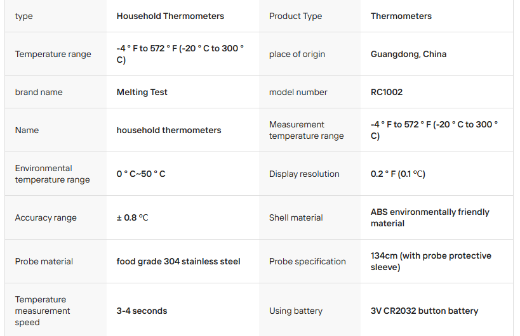
Task: Select the "Thermometers" product type value
Action: tap(401, 16)
